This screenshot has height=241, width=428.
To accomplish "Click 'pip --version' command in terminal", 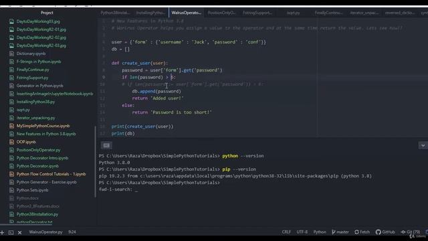I will (x=239, y=169).
